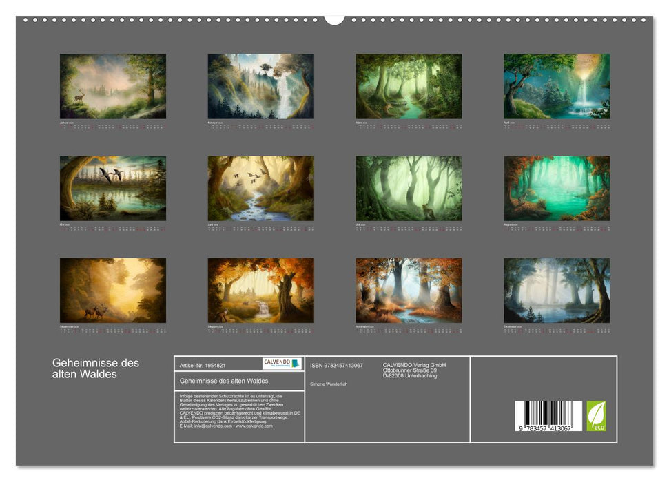Viewport: 669px width, 482px height.
Task: Select the author name Simone Wunderlich
Action: 329,382
